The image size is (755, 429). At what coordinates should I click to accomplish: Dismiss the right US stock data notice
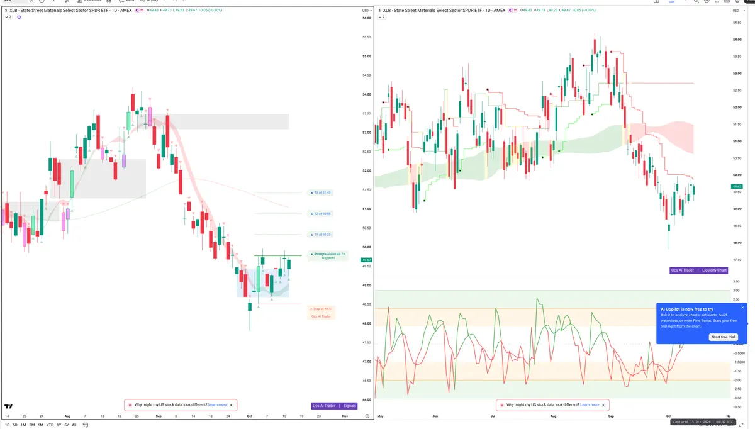tap(604, 405)
